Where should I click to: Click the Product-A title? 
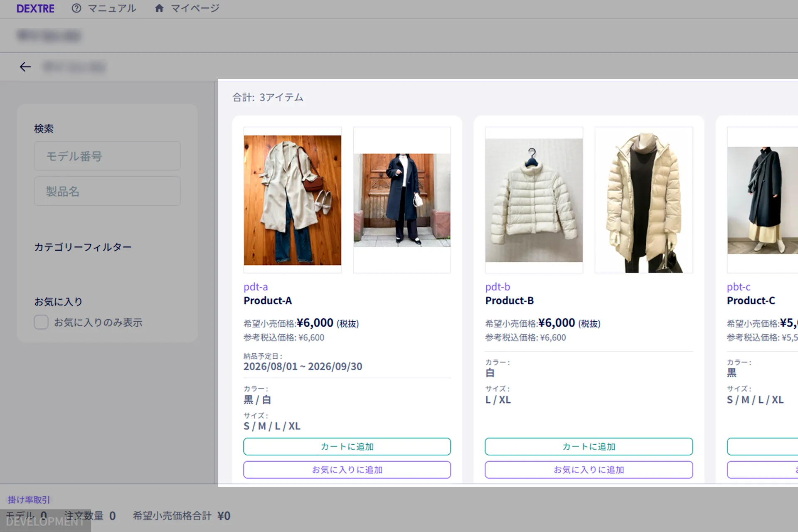pyautogui.click(x=268, y=300)
